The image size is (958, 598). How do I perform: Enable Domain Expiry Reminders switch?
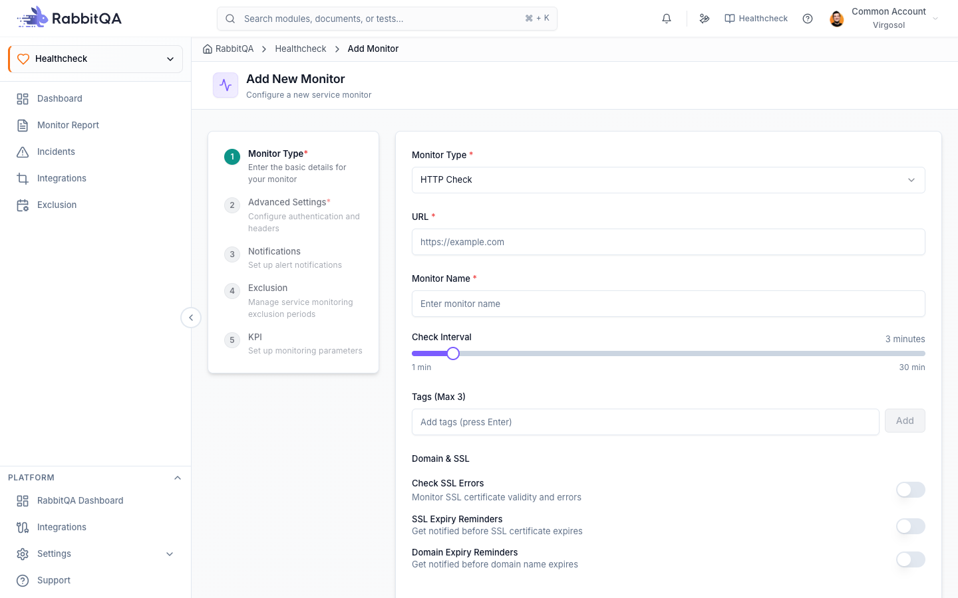coord(910,559)
